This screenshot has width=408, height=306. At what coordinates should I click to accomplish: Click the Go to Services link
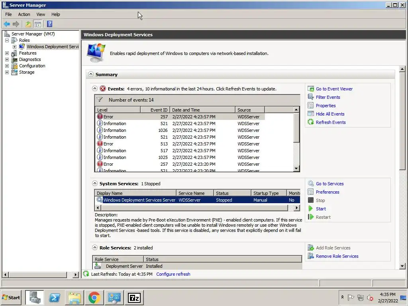(330, 183)
